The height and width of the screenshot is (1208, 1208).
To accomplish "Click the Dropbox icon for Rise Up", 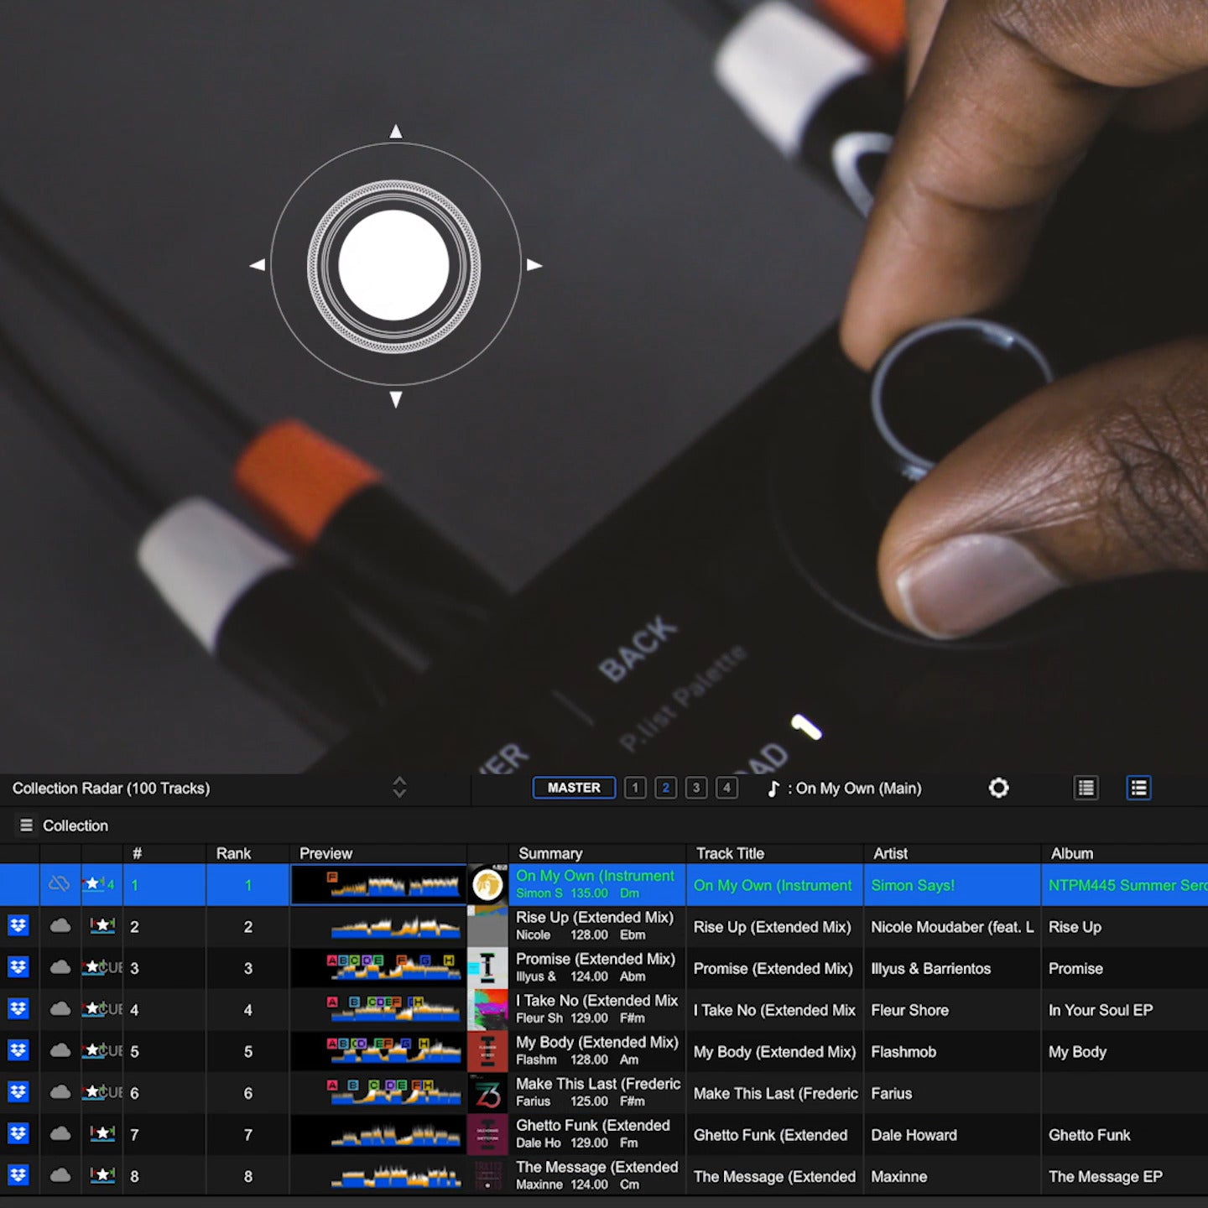I will tap(18, 926).
